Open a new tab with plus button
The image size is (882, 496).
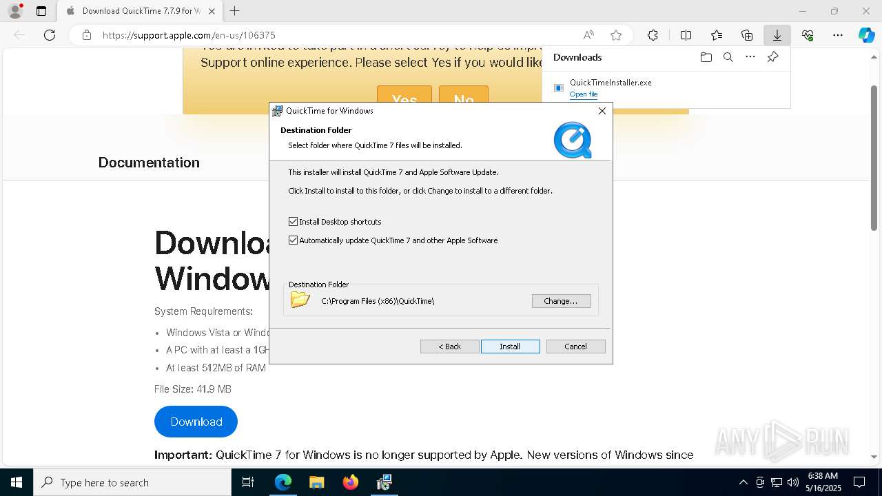(234, 11)
